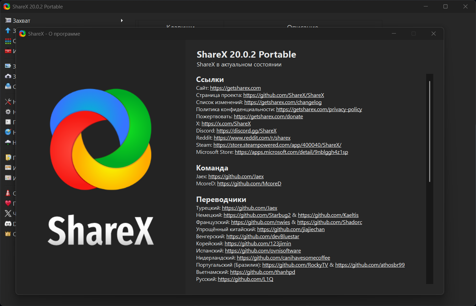This screenshot has height=306, width=476.
Task: Click the ShareX icon in the About dialog title bar
Action: click(22, 34)
